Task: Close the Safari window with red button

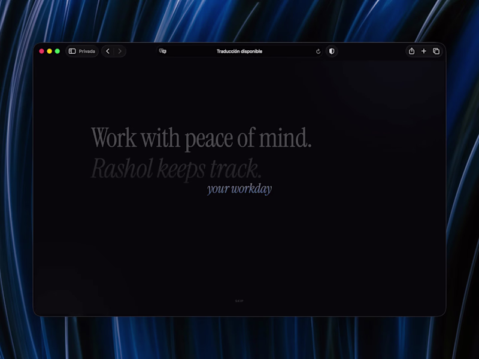Action: pos(41,51)
